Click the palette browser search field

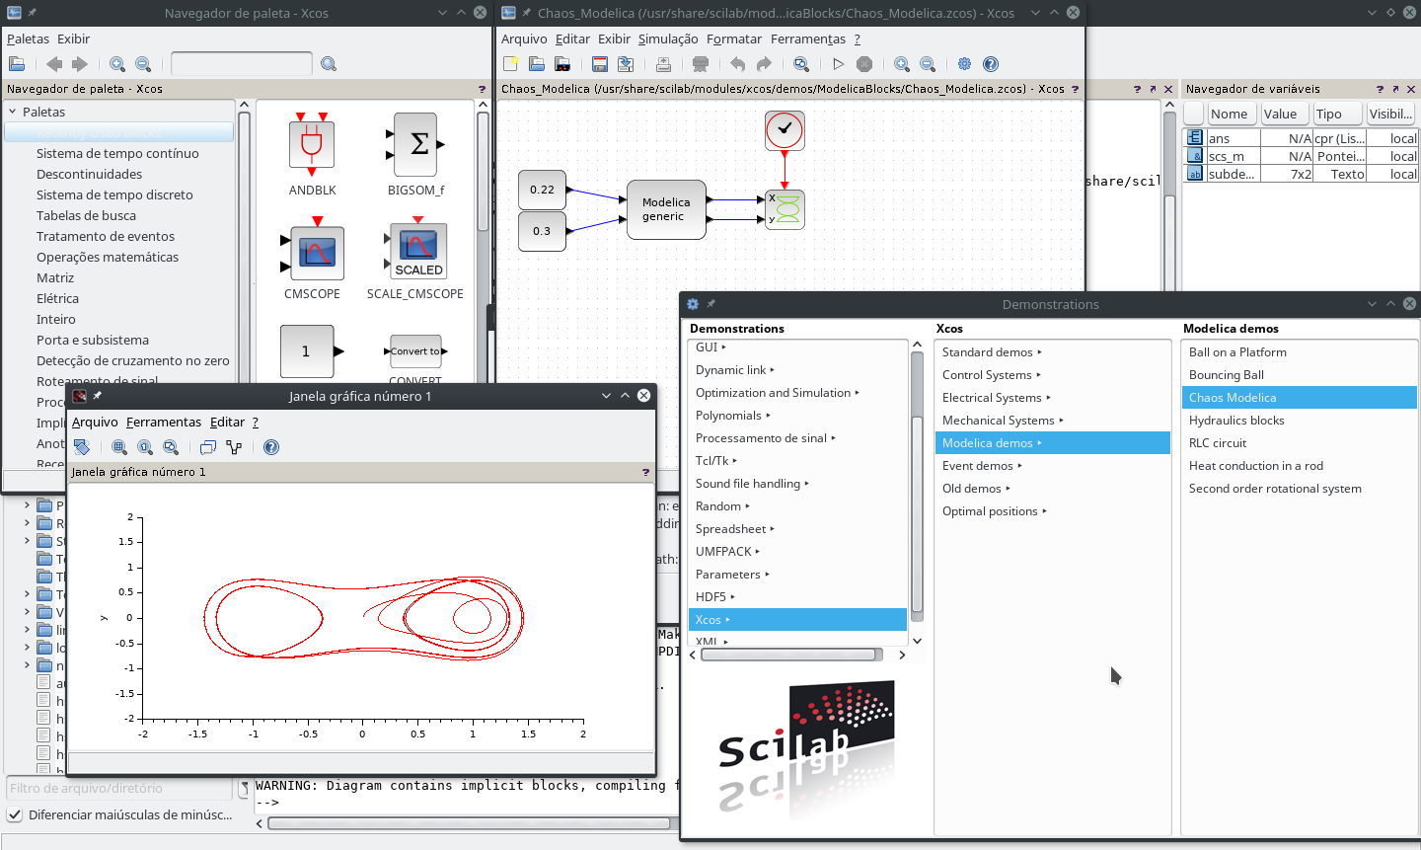point(242,64)
